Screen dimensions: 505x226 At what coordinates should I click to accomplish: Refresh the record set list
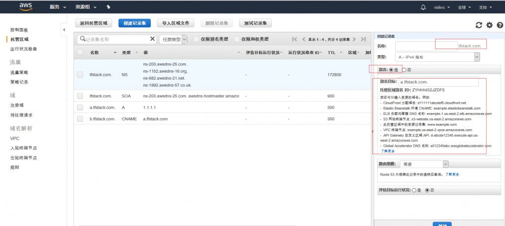479,25
